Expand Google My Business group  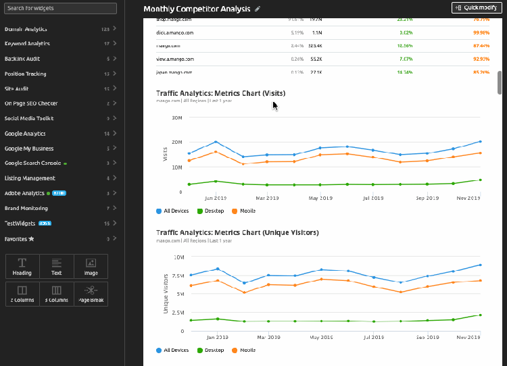tap(60, 149)
